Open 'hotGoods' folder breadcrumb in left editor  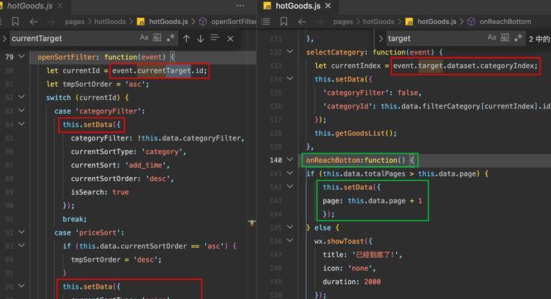tap(110, 22)
